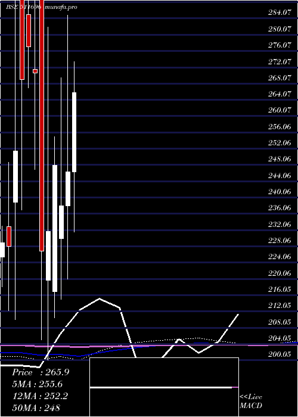This screenshot has width=298, height=417.
Task: Click the BSE stock code title text
Action: [24, 7]
